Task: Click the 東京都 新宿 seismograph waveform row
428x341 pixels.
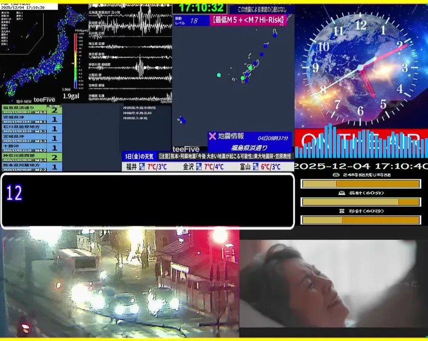Action: pos(130,56)
